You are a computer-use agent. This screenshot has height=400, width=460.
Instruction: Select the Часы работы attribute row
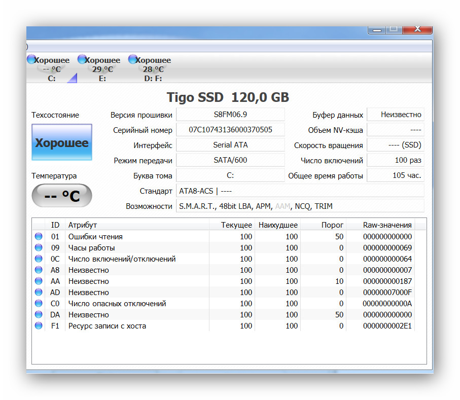point(224,247)
